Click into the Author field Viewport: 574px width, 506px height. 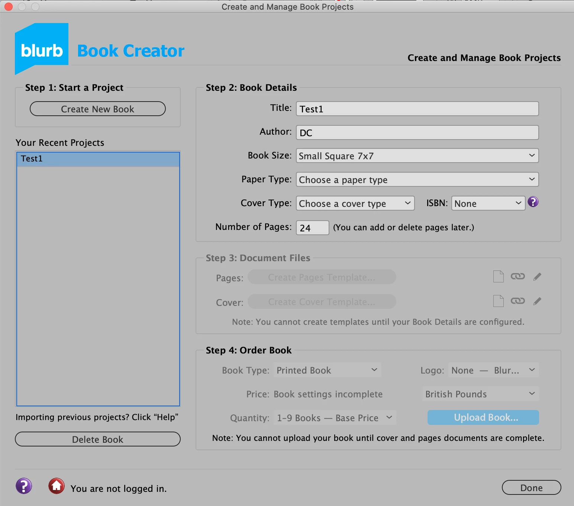coord(417,132)
